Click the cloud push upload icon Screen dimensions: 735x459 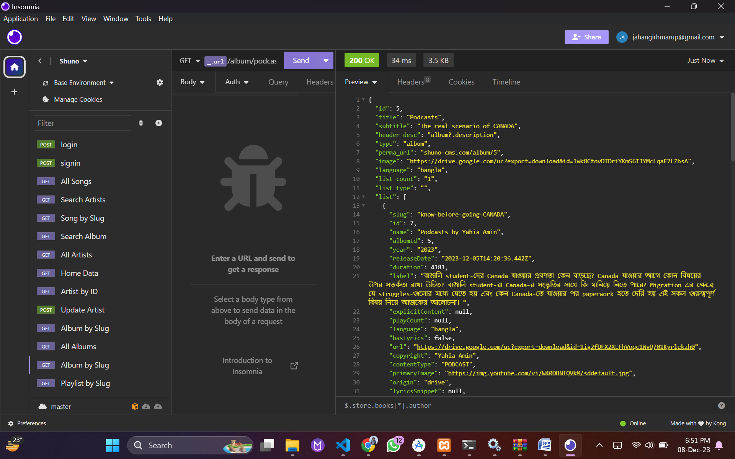(x=158, y=406)
